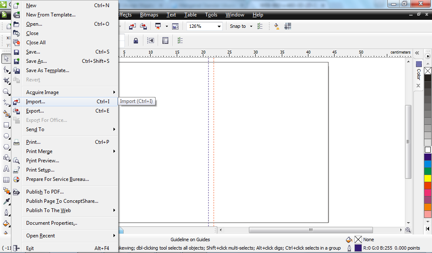This screenshot has height=253, width=432.
Task: Click the Export toolbar icon
Action: click(143, 26)
